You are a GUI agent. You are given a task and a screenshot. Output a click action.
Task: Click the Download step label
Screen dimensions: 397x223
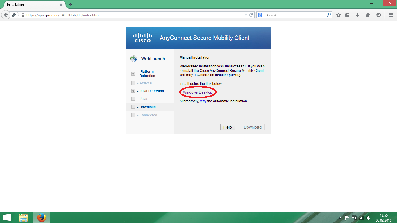click(x=148, y=107)
